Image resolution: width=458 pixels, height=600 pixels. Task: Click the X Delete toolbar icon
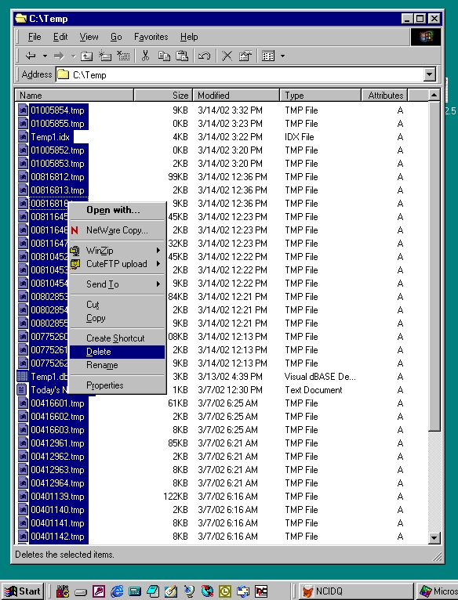tap(227, 56)
